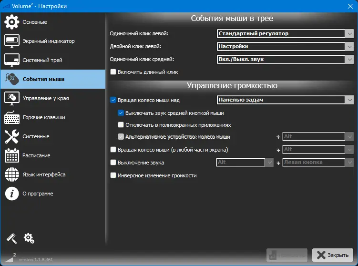358x266 pixels.
Task: Open the Двойной клик левой dropdown
Action: [285, 47]
